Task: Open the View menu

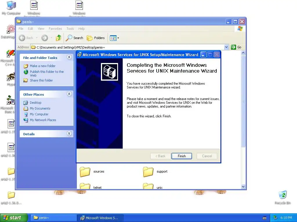Action: pyautogui.click(x=41, y=29)
